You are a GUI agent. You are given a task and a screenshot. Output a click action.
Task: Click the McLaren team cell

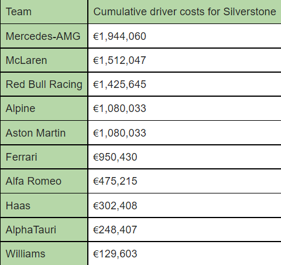click(44, 60)
